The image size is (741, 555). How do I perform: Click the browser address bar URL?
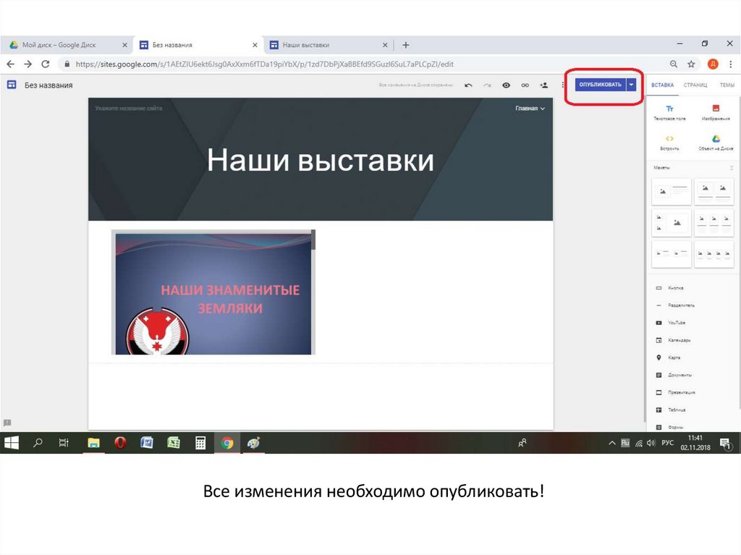pos(265,64)
